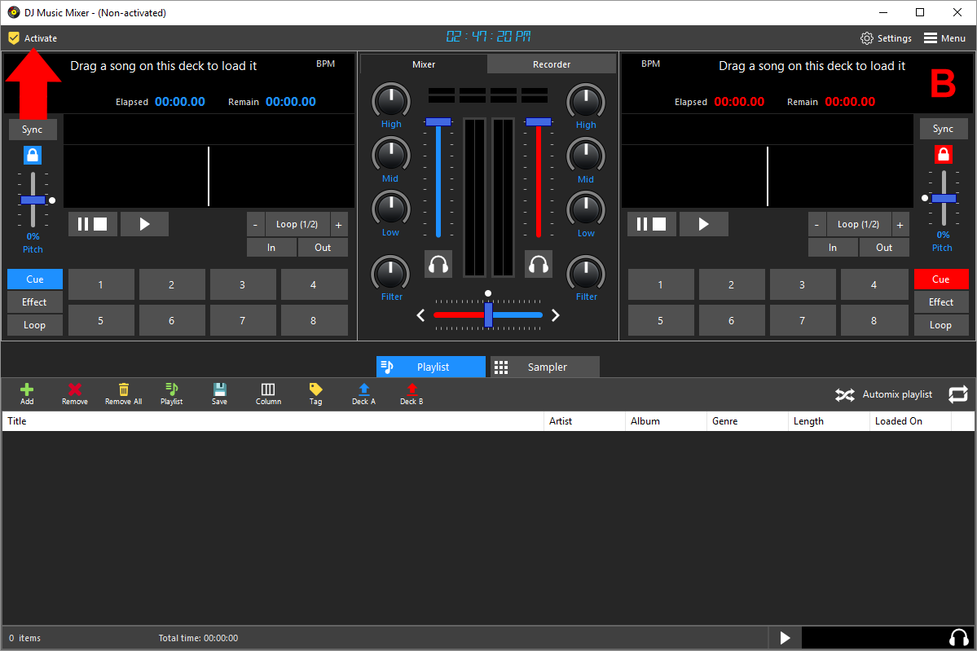The image size is (977, 651).
Task: Enable headphone cue on the left channel
Action: [x=438, y=263]
